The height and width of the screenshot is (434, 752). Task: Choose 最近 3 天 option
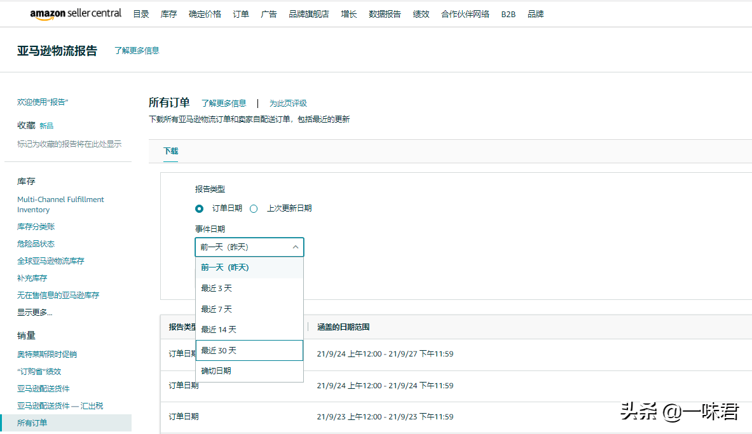pyautogui.click(x=249, y=288)
